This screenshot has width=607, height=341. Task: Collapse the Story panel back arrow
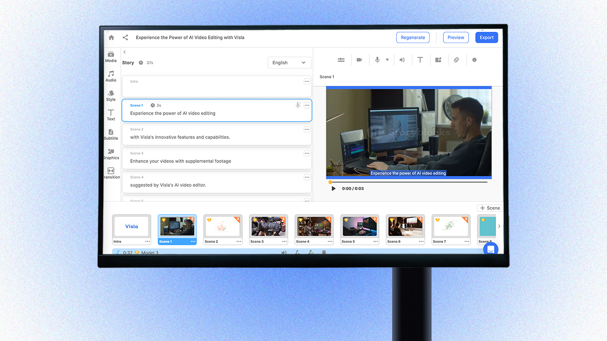[124, 52]
